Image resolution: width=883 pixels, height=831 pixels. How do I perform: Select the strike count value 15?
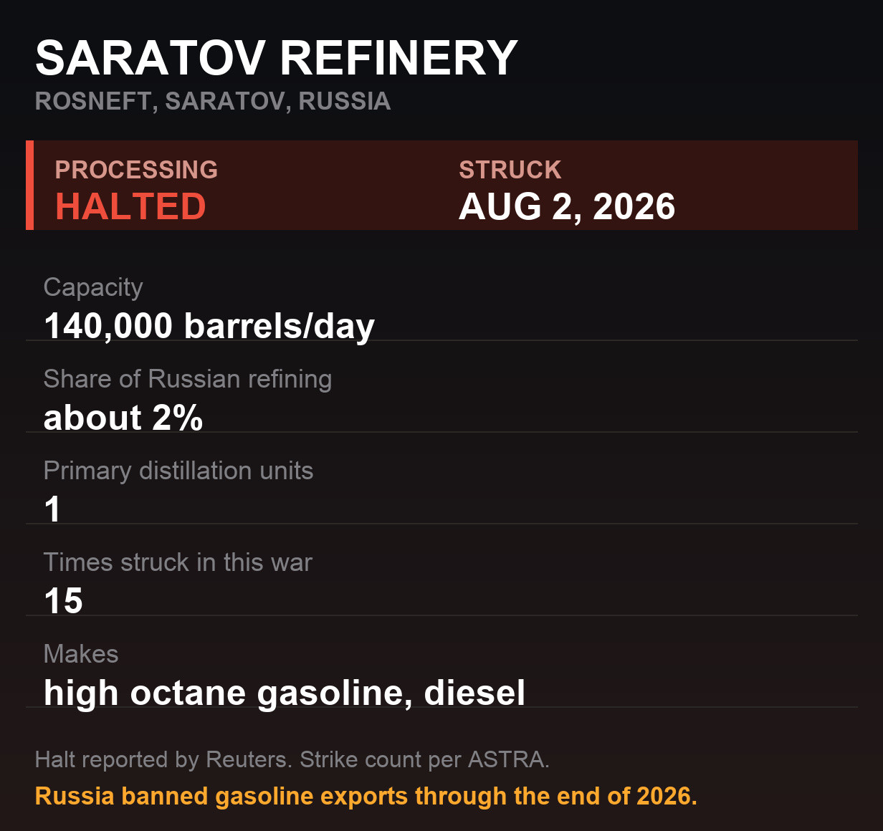(63, 601)
